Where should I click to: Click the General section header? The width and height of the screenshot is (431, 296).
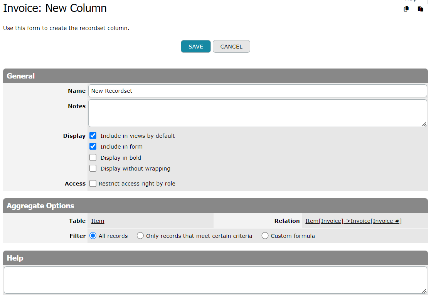pyautogui.click(x=216, y=76)
